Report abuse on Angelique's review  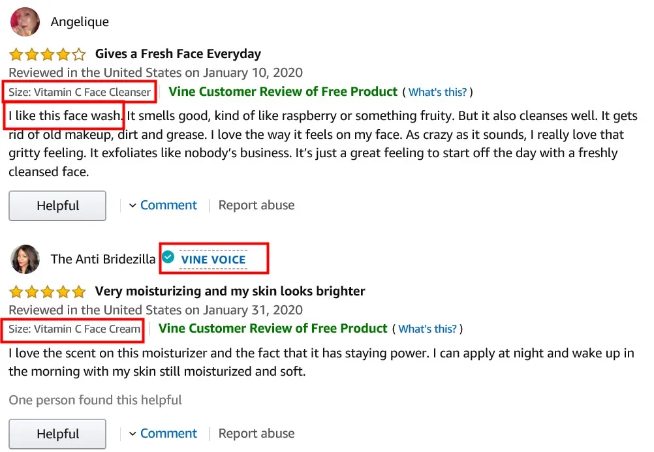click(256, 205)
